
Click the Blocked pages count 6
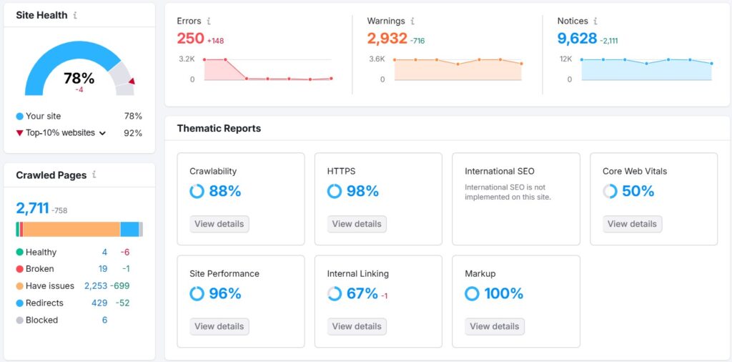(104, 320)
